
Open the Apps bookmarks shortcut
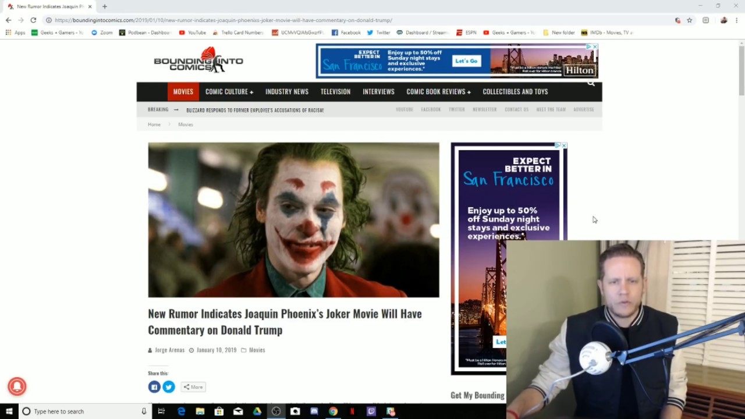[16, 33]
